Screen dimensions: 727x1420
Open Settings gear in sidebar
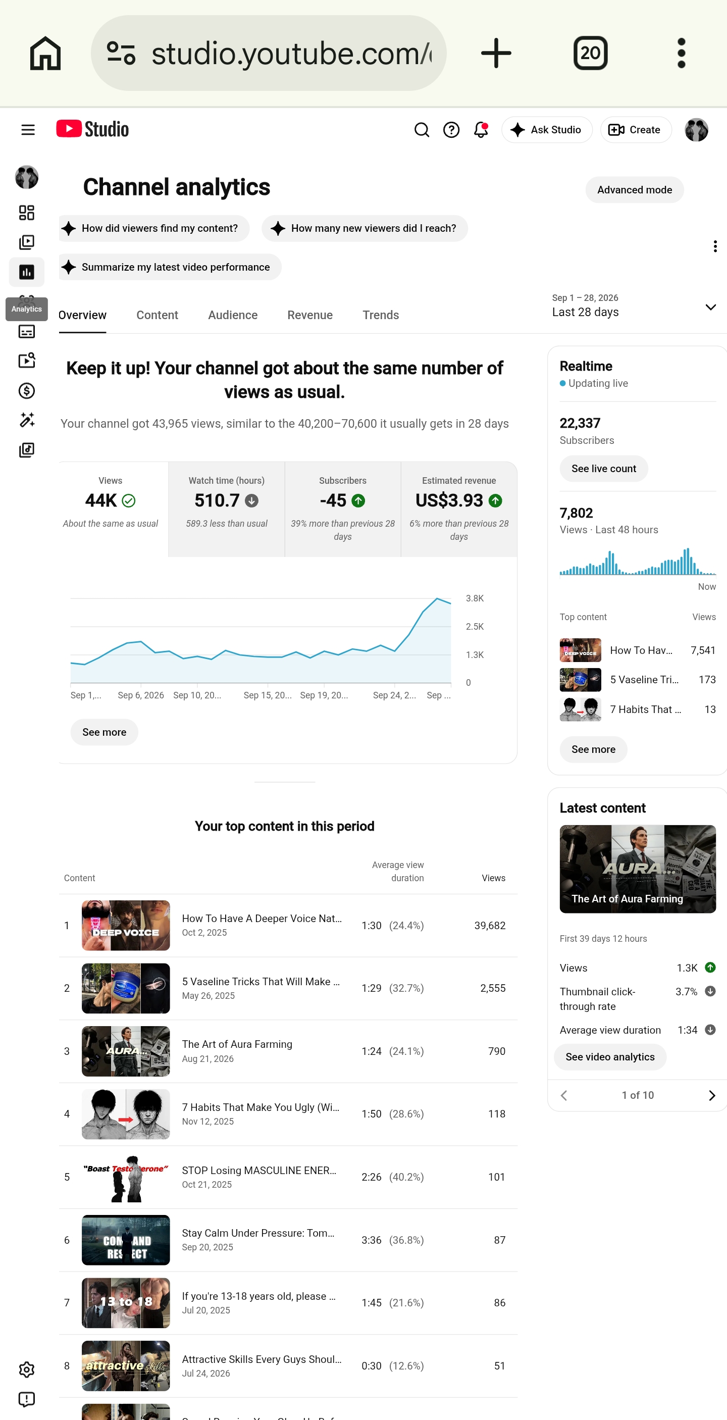click(26, 1370)
